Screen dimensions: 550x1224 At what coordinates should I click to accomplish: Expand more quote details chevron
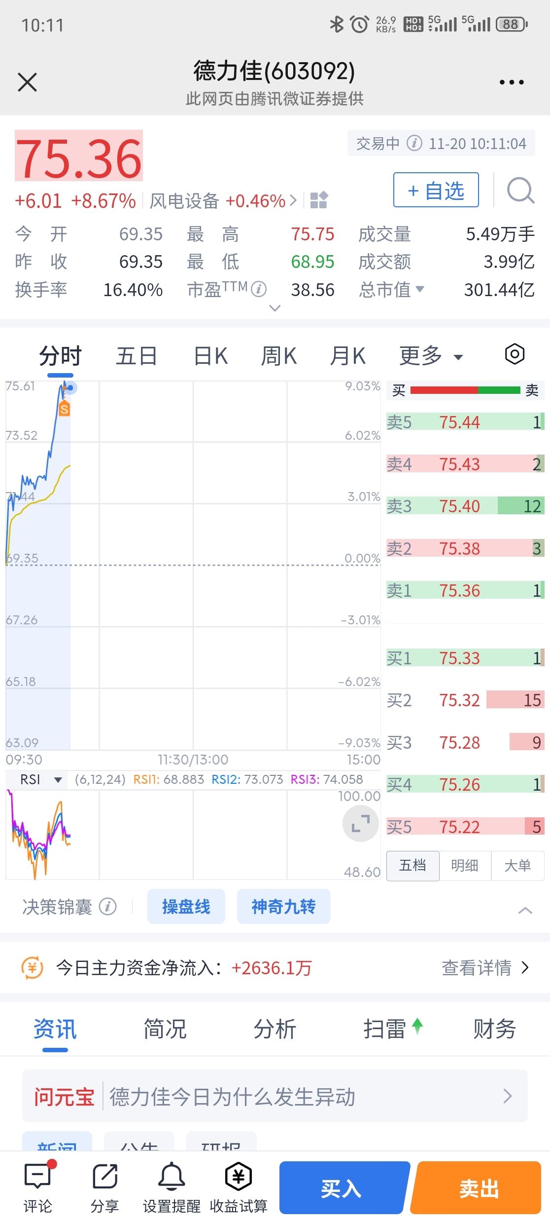pos(275,308)
